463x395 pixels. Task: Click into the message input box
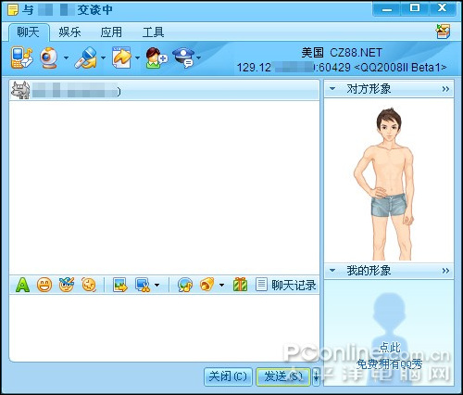tap(164, 327)
